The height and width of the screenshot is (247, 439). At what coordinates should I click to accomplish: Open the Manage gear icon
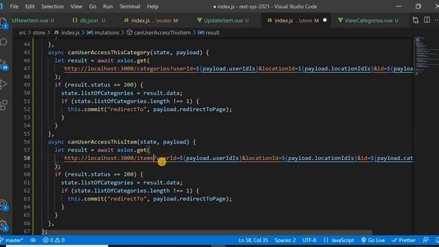(x=3, y=225)
